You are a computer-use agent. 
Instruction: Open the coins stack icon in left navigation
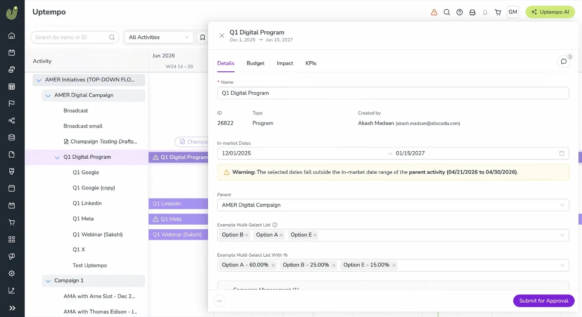[12, 69]
